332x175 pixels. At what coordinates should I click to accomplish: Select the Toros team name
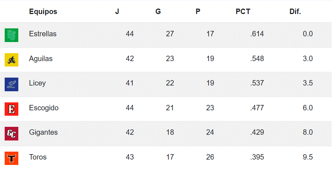coord(38,157)
